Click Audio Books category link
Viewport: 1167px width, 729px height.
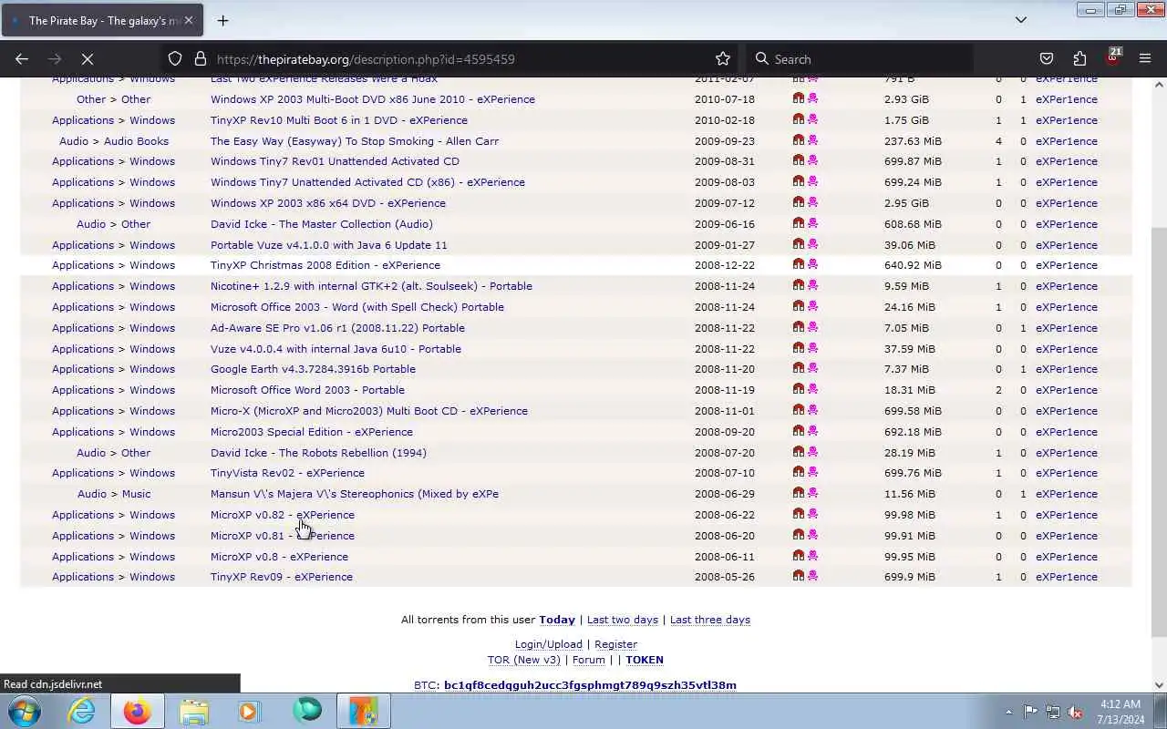[136, 141]
